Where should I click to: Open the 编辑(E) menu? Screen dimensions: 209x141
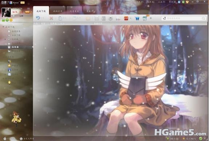click(x=150, y=2)
